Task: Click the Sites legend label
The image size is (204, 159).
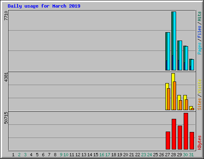Action: point(199,104)
